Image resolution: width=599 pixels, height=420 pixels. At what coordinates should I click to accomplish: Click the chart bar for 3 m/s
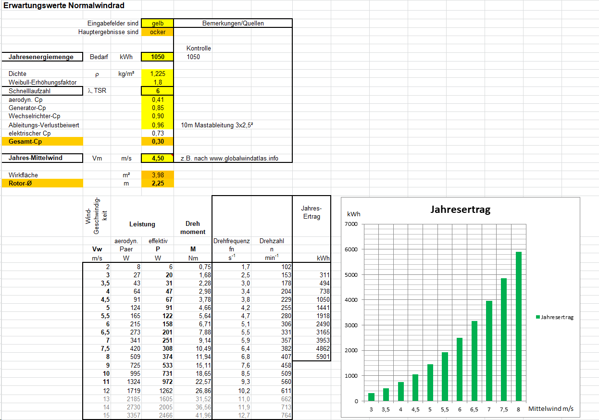tap(371, 397)
